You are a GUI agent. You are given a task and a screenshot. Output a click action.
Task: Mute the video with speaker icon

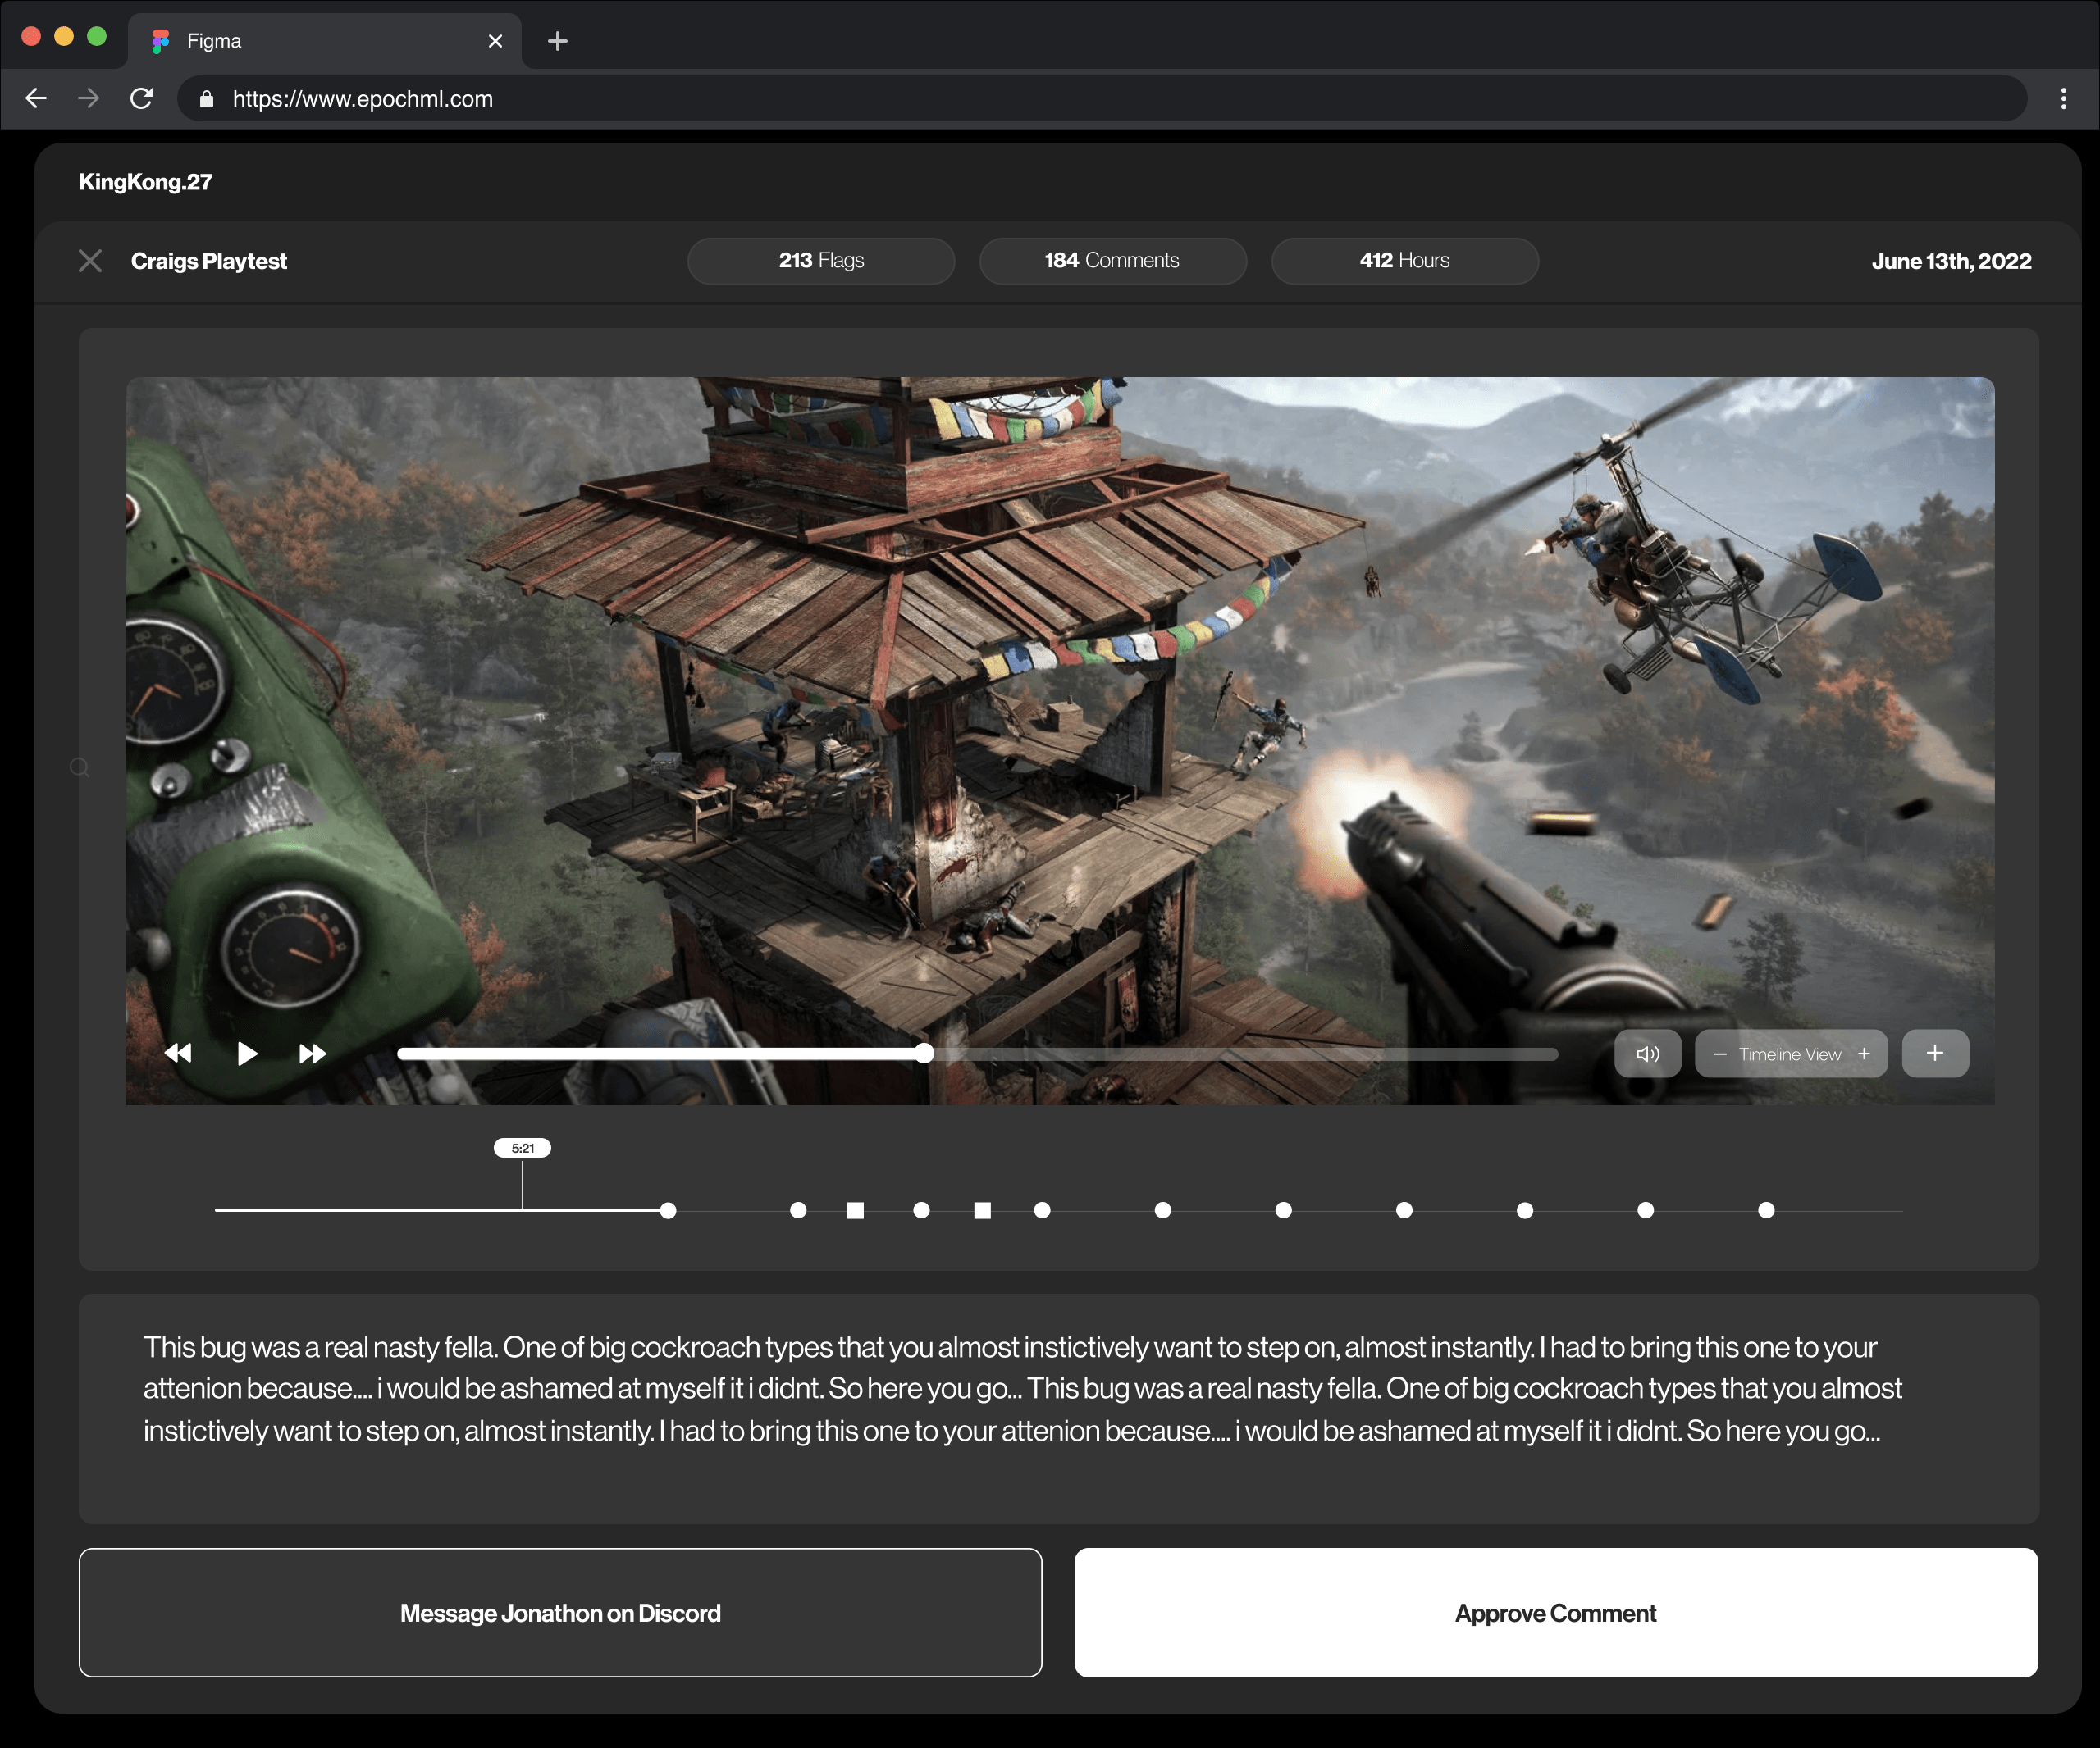tap(1647, 1054)
